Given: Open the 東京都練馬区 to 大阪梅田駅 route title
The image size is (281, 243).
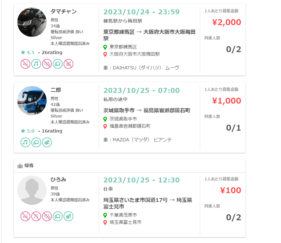Looking at the screenshot, I should click(149, 35).
